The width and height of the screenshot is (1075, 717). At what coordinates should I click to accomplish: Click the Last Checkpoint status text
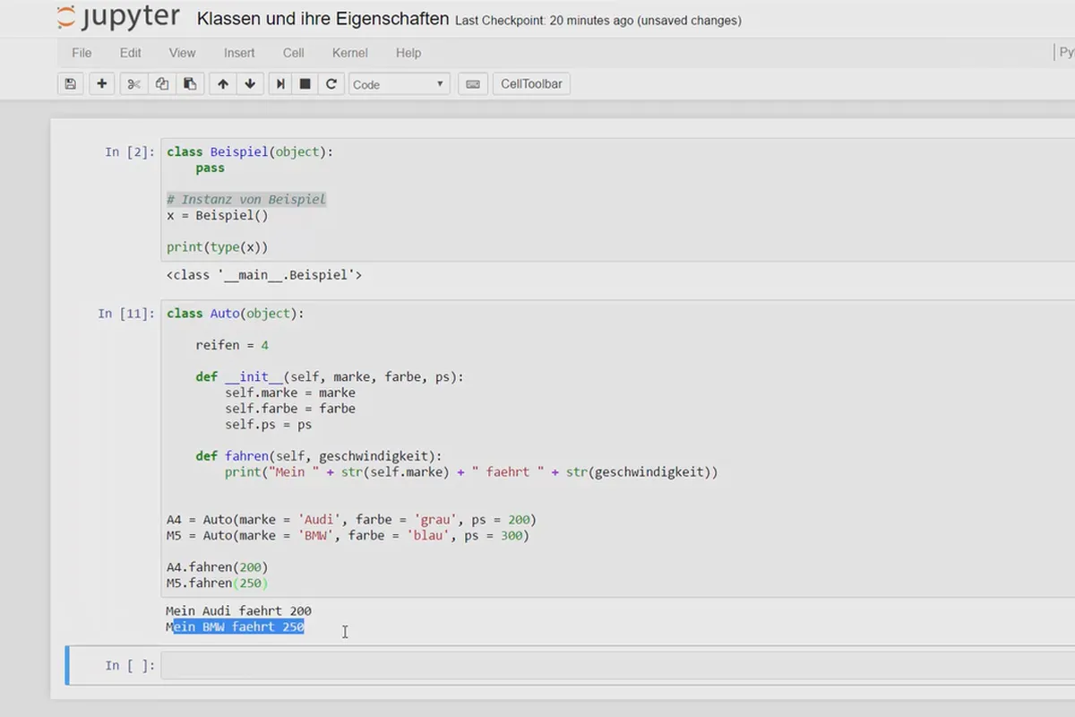coord(598,20)
